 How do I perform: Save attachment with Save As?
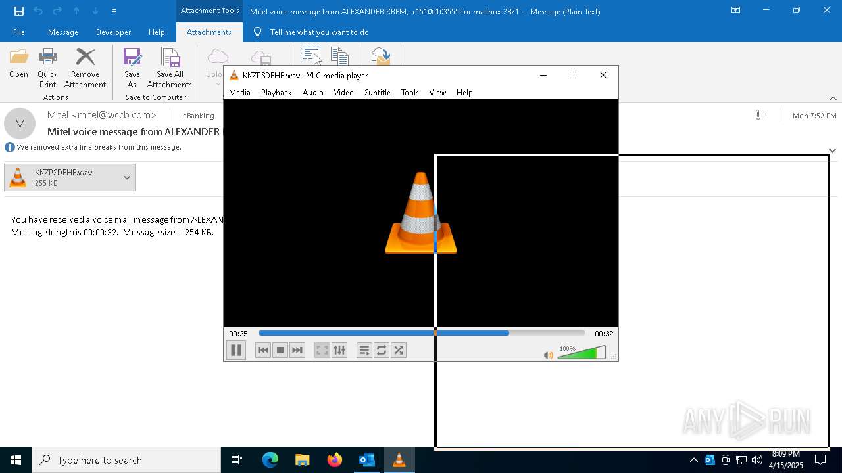(132, 68)
